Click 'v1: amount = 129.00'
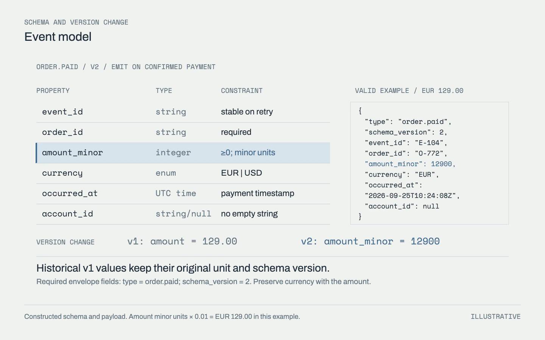The height and width of the screenshot is (340, 545). (182, 241)
